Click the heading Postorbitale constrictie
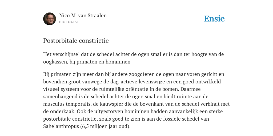The image size is (273, 136). (76, 41)
